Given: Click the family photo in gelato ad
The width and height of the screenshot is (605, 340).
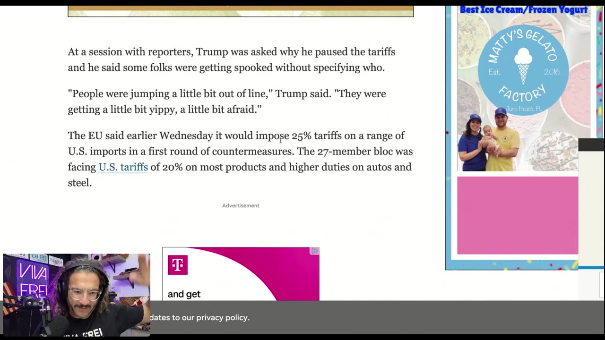Looking at the screenshot, I should pos(490,140).
